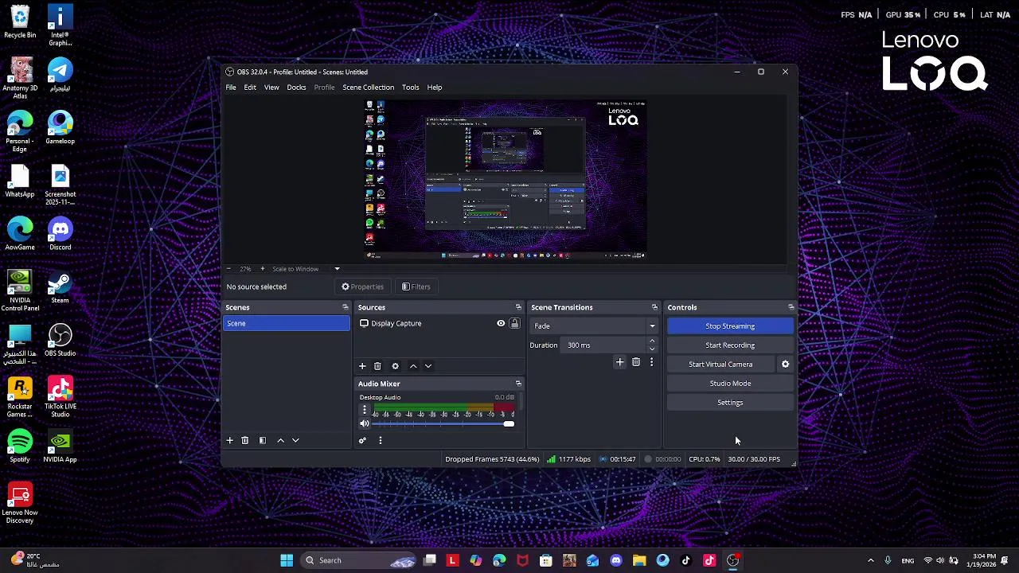
Task: Open Help menu
Action: 434,88
